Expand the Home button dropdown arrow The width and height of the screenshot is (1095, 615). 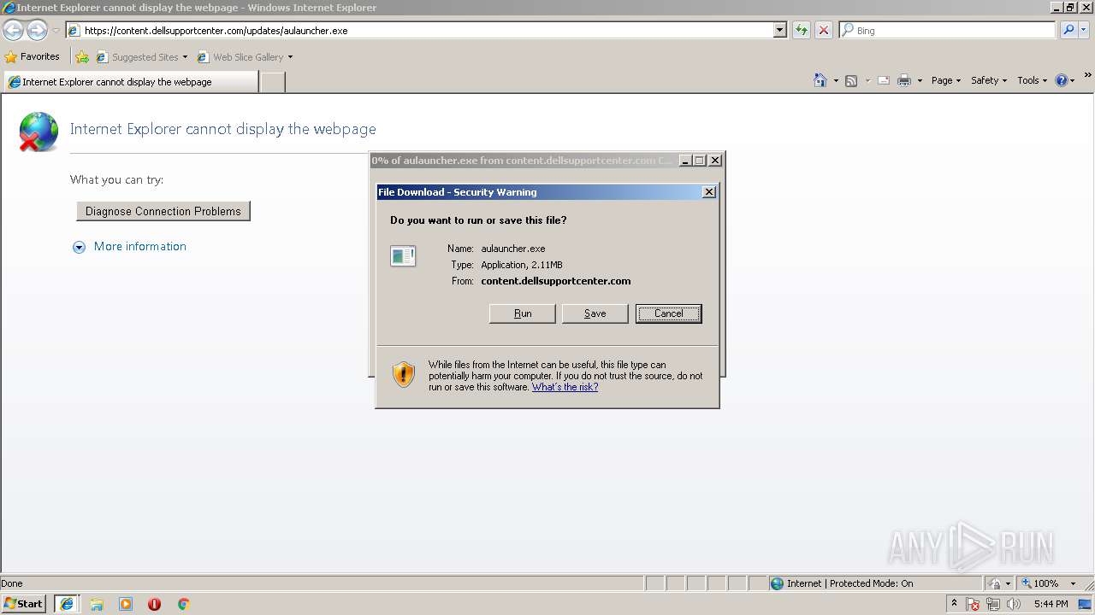[x=836, y=80]
